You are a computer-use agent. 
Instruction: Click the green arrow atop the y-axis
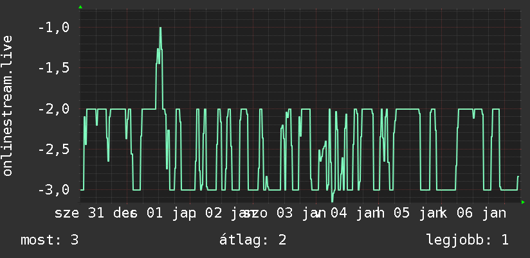click(80, 7)
